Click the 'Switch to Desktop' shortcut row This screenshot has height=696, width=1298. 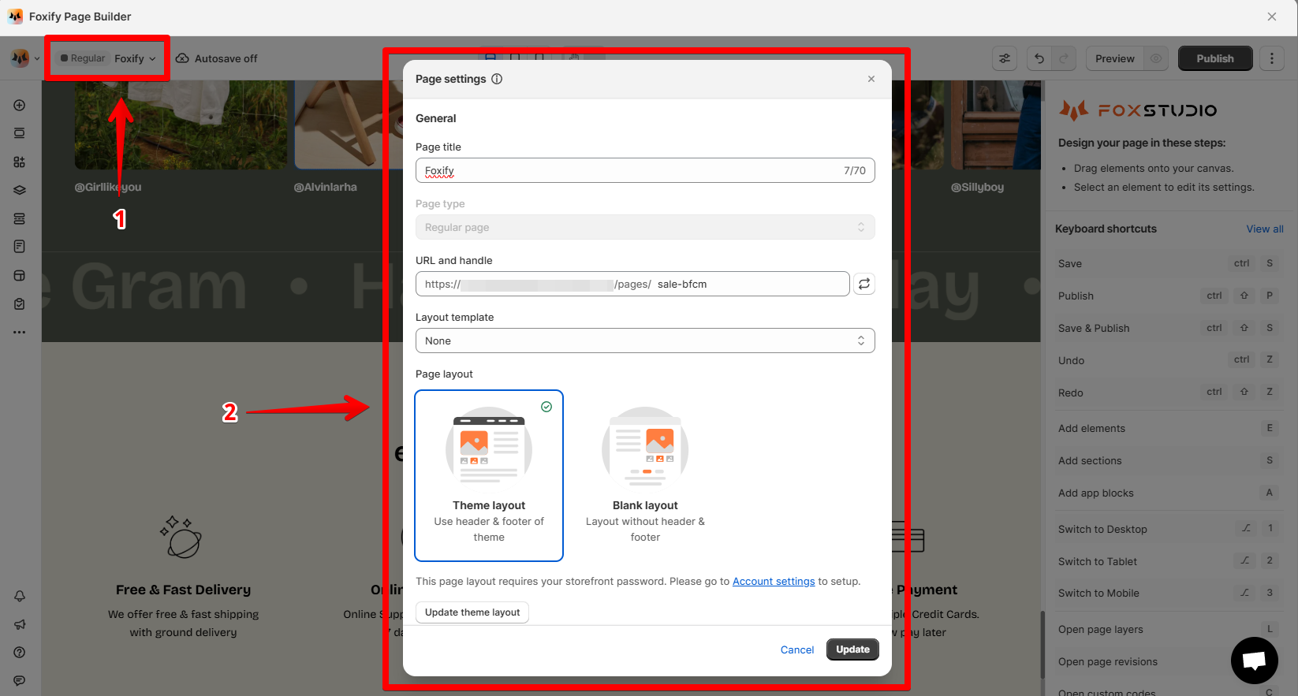coord(1169,529)
